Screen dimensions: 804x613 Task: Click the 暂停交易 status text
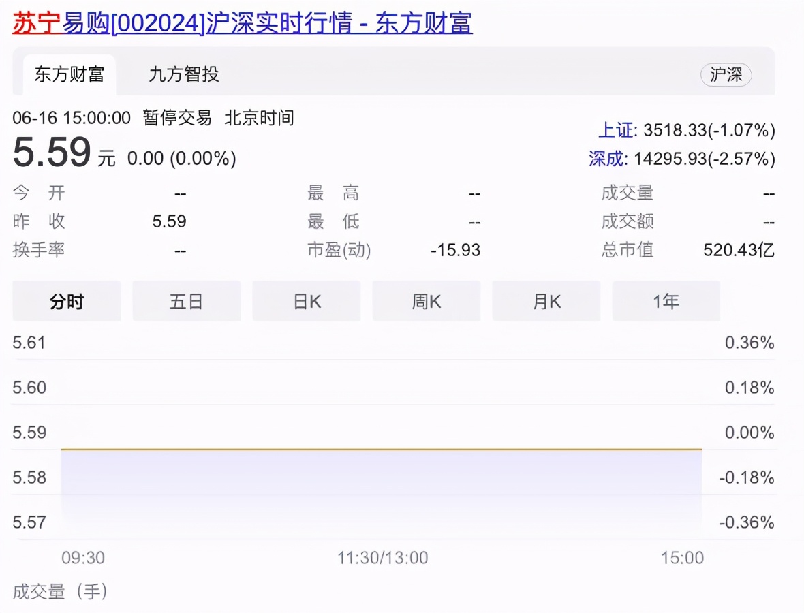(x=177, y=118)
